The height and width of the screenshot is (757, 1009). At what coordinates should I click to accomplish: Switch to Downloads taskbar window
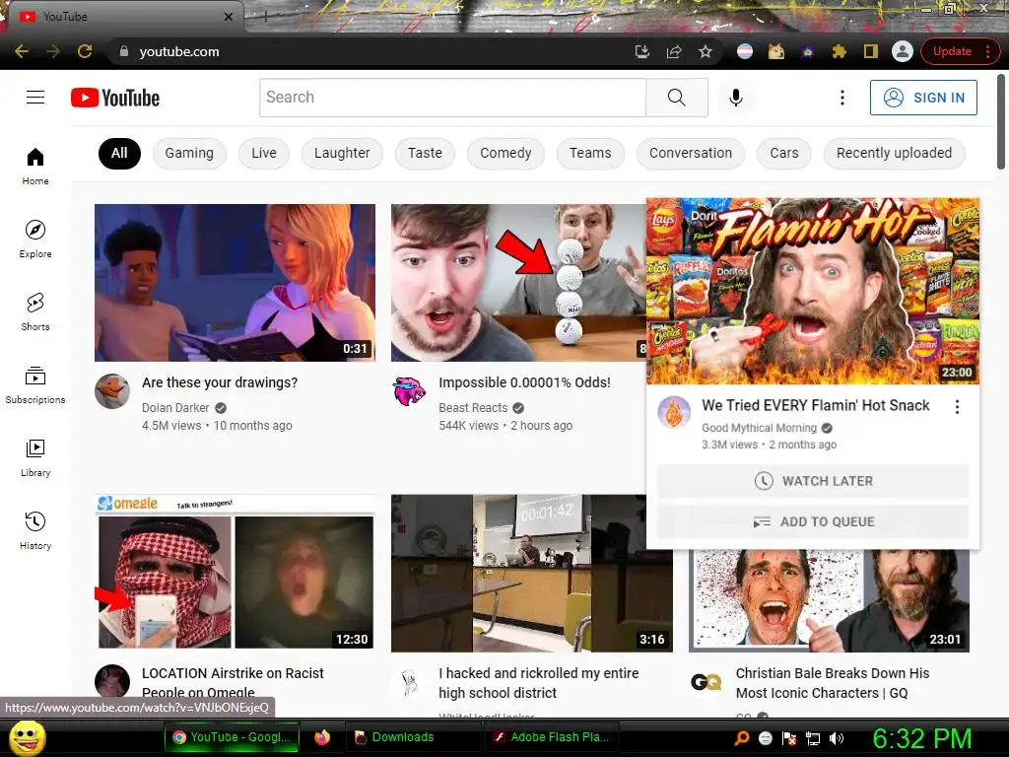(413, 737)
